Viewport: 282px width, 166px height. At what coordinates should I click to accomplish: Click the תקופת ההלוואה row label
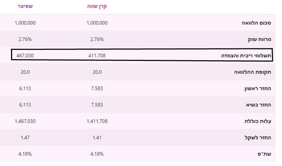253,72
